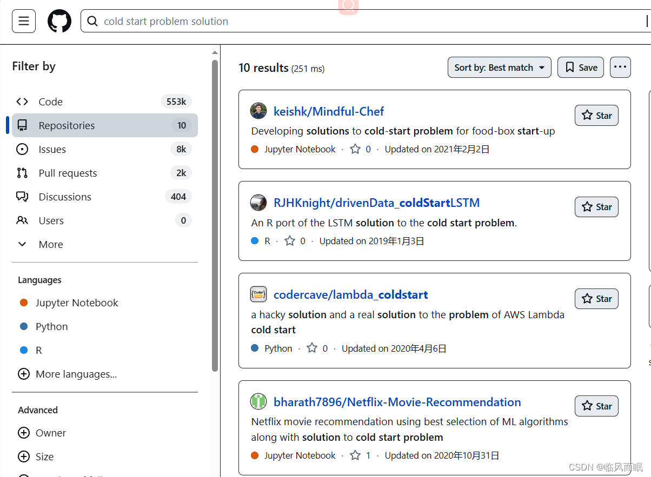
Task: Click Jupyter Notebook label under Mindful-Chef
Action: (300, 149)
